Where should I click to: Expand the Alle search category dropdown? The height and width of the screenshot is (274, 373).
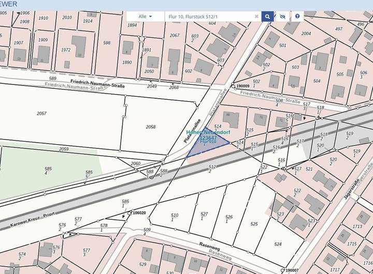click(145, 17)
